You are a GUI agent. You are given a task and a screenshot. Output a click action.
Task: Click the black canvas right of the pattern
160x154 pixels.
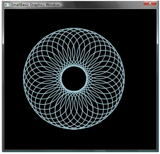pos(141,79)
